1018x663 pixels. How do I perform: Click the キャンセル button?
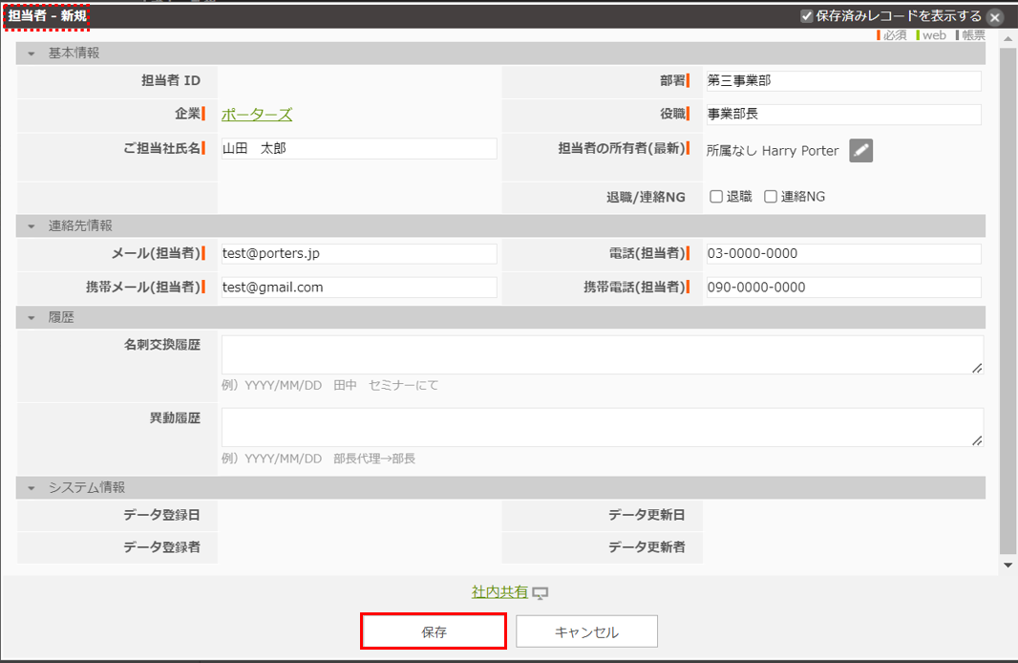coord(586,632)
